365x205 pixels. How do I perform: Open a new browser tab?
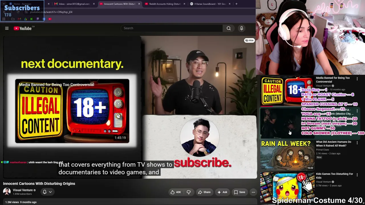236,4
